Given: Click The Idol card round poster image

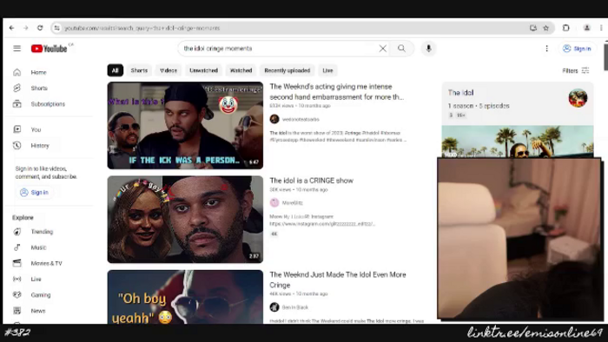Looking at the screenshot, I should pyautogui.click(x=578, y=98).
